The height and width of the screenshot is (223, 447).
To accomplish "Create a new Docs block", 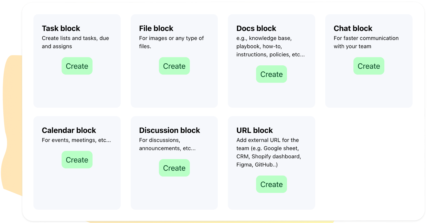I will [x=271, y=74].
